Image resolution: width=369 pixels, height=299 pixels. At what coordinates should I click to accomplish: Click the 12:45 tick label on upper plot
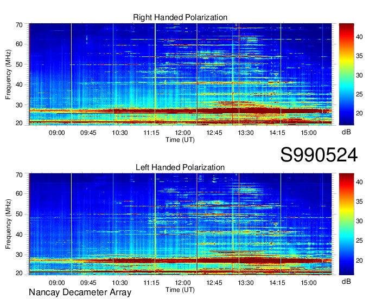click(214, 133)
